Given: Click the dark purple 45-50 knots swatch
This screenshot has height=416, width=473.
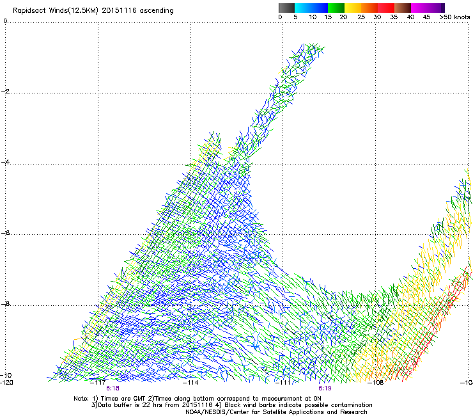Looking at the screenshot, I should coord(436,8).
